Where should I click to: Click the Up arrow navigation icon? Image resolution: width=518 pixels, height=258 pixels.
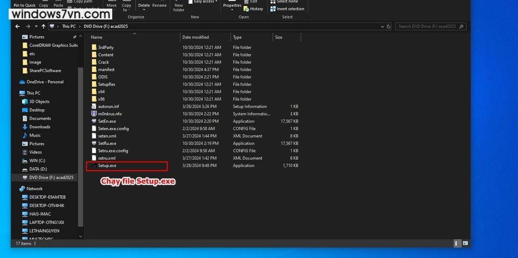tap(43, 26)
